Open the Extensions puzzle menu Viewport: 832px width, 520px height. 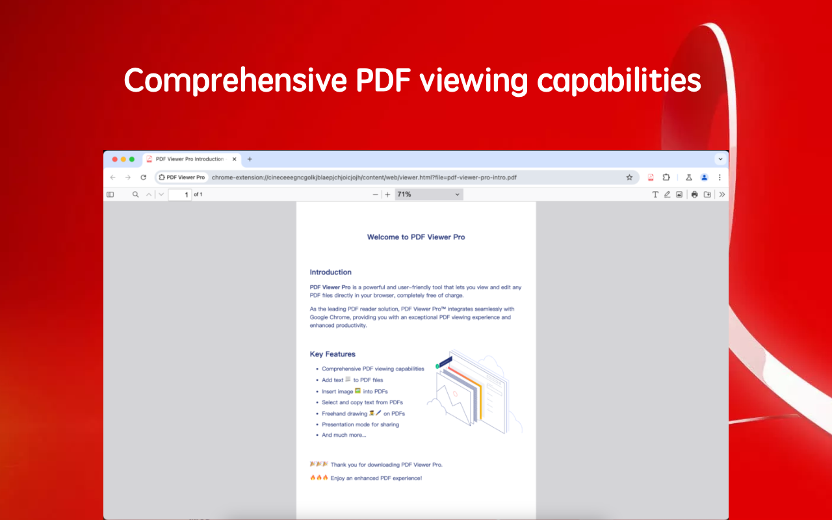pos(666,177)
